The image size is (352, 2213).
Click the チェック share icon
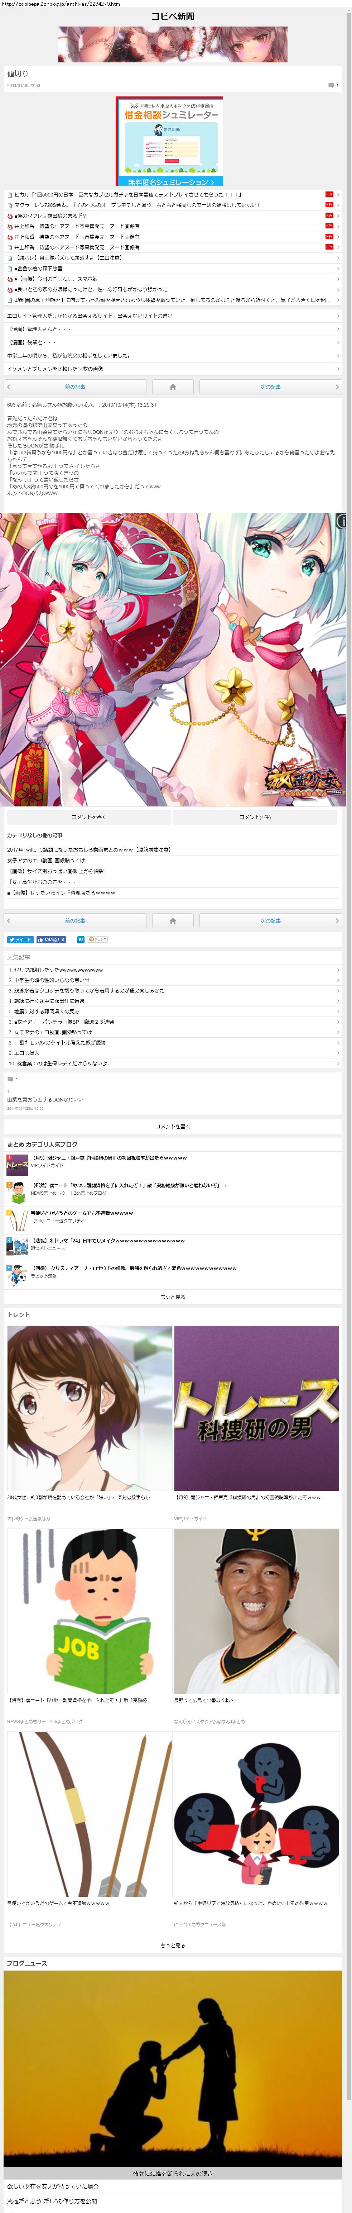pos(98,939)
